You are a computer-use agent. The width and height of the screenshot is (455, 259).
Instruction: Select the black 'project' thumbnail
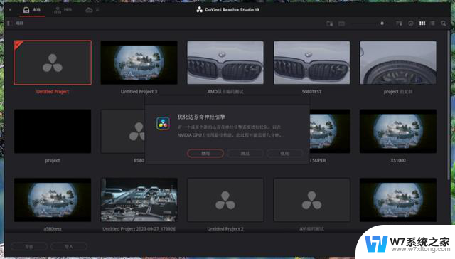click(x=53, y=131)
